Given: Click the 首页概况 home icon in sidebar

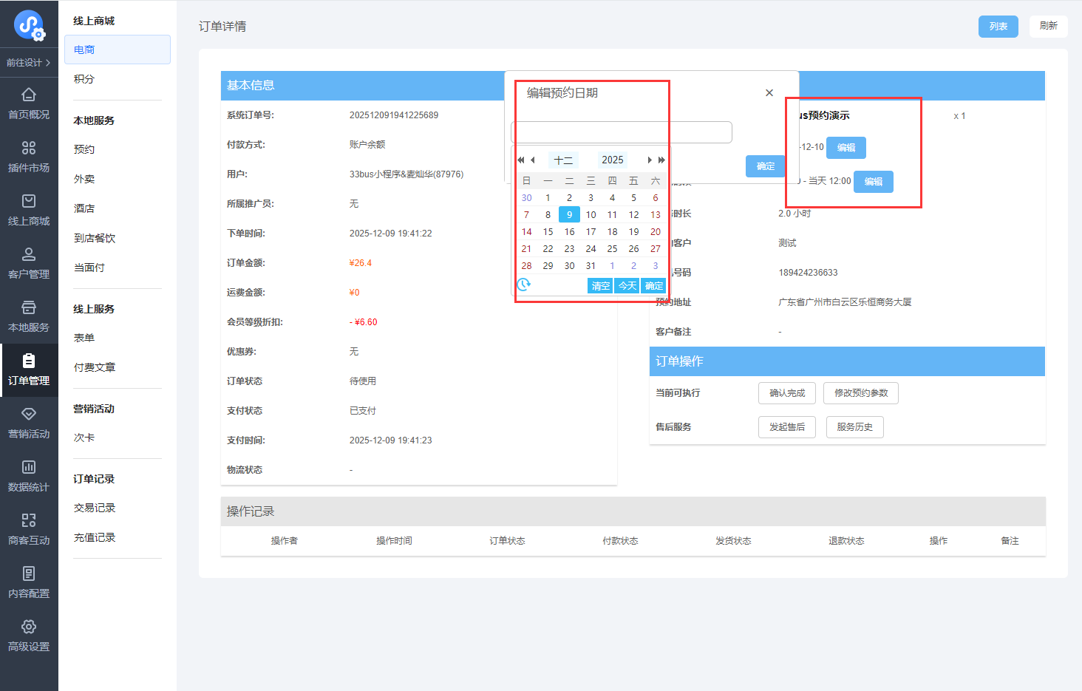Looking at the screenshot, I should pyautogui.click(x=29, y=95).
